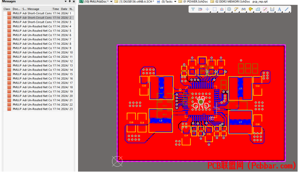Select the place component chip icon

[x=229, y=9]
